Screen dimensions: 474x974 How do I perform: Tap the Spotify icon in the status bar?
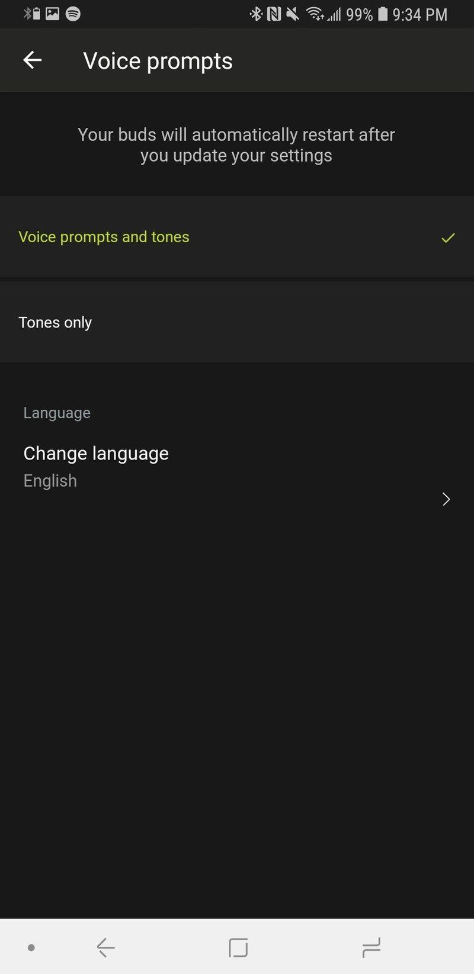point(73,14)
